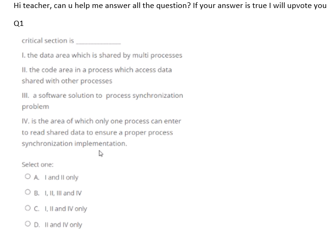Click statement IV about only one process
Screen dimensions: 329x238
[101, 132]
